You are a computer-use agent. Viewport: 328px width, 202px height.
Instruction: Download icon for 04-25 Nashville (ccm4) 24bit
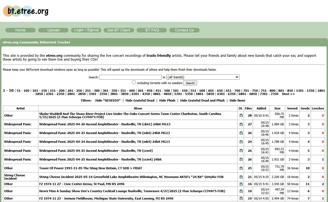[x=241, y=159]
